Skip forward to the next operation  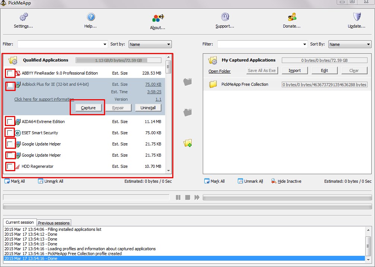[x=197, y=197]
